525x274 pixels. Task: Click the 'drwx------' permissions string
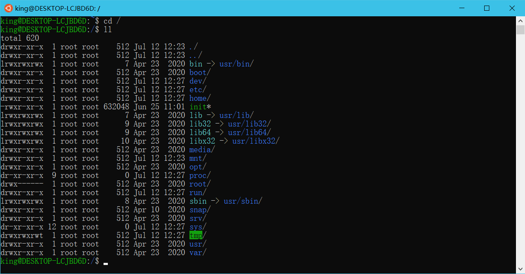22,184
